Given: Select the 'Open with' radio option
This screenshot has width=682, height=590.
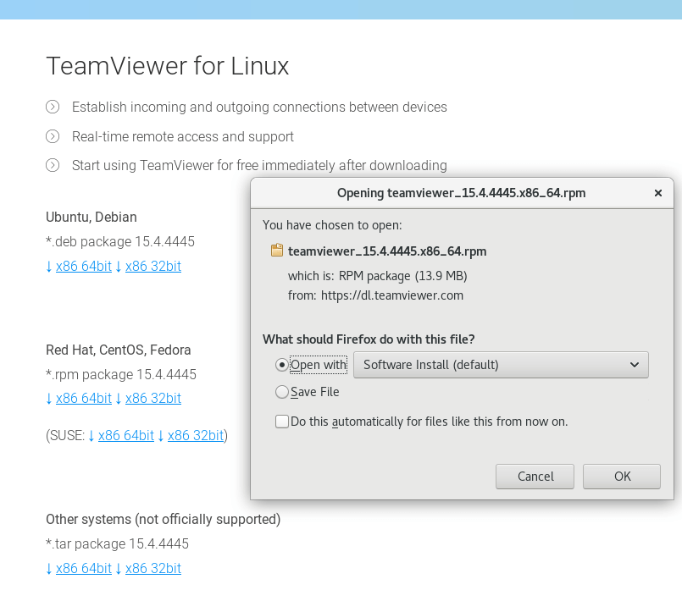Looking at the screenshot, I should click(x=282, y=365).
